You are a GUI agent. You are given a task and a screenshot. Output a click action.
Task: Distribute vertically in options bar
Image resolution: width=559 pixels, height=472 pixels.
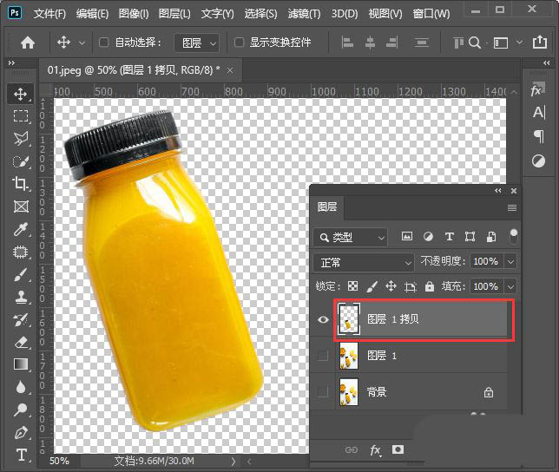click(x=421, y=43)
